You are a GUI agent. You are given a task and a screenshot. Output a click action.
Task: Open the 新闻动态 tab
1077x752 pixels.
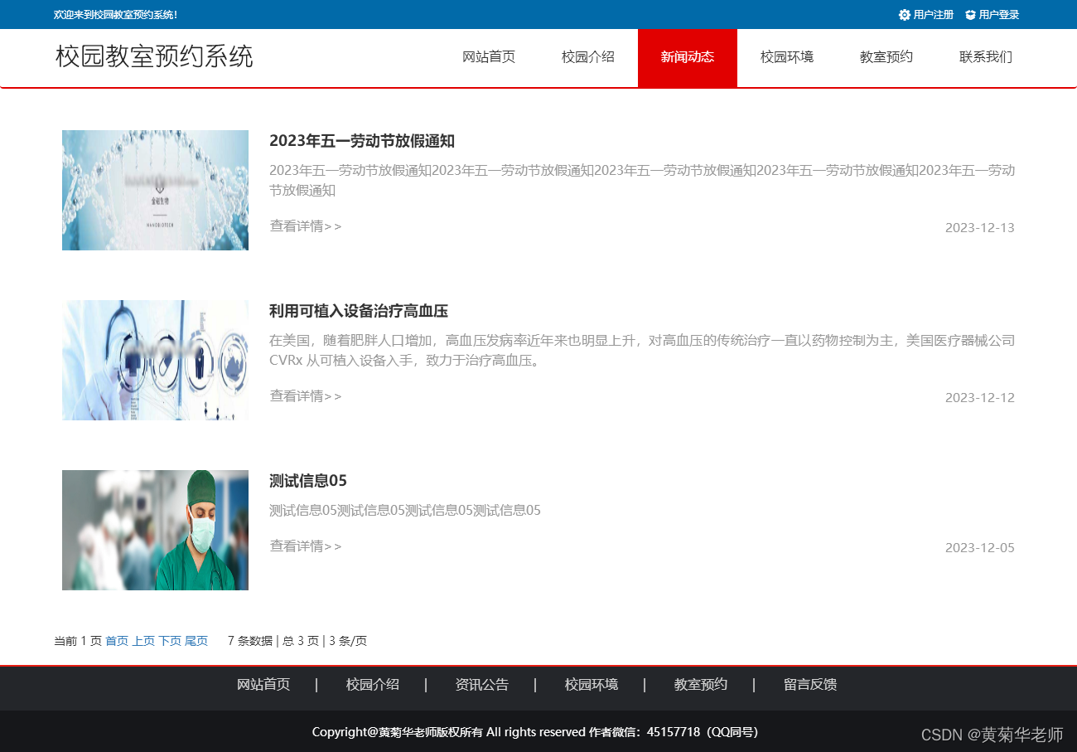pos(688,57)
